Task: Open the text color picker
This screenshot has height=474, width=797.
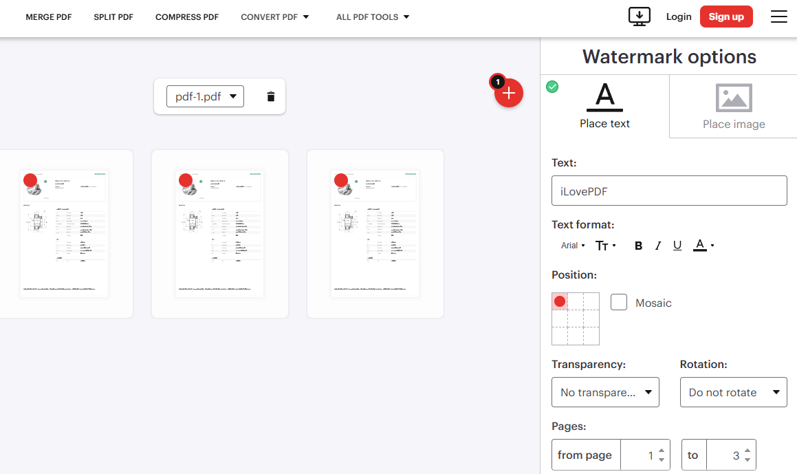Action: pos(703,246)
